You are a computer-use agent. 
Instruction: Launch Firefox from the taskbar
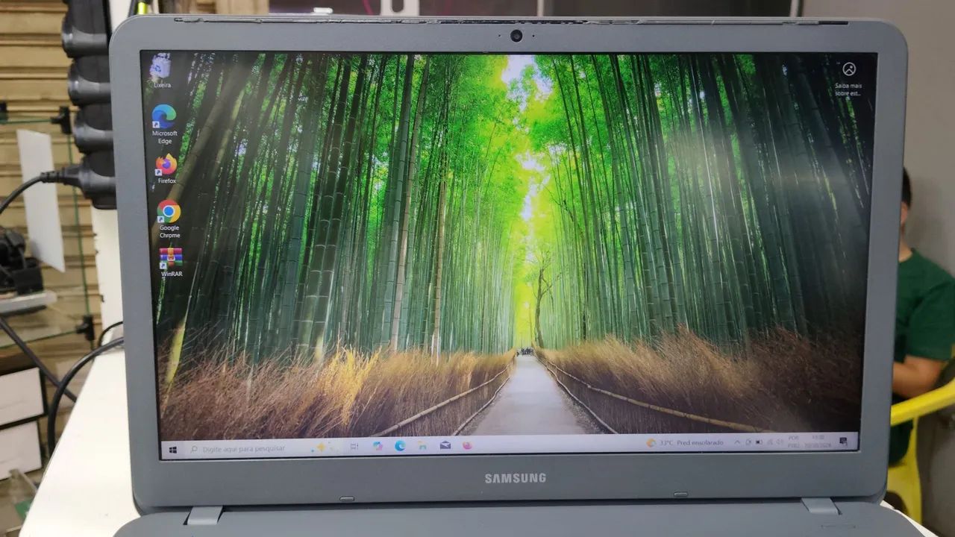467,445
